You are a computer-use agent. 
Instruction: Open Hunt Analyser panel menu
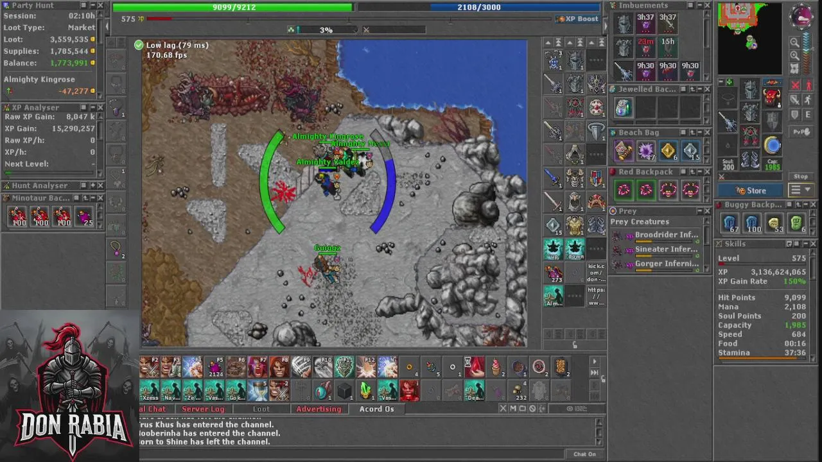pyautogui.click(x=83, y=185)
